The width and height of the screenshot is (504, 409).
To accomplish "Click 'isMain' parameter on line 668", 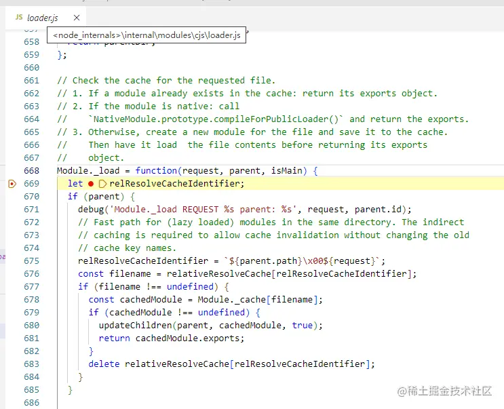I will [287, 171].
